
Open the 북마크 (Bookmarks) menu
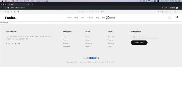pos(33,1)
